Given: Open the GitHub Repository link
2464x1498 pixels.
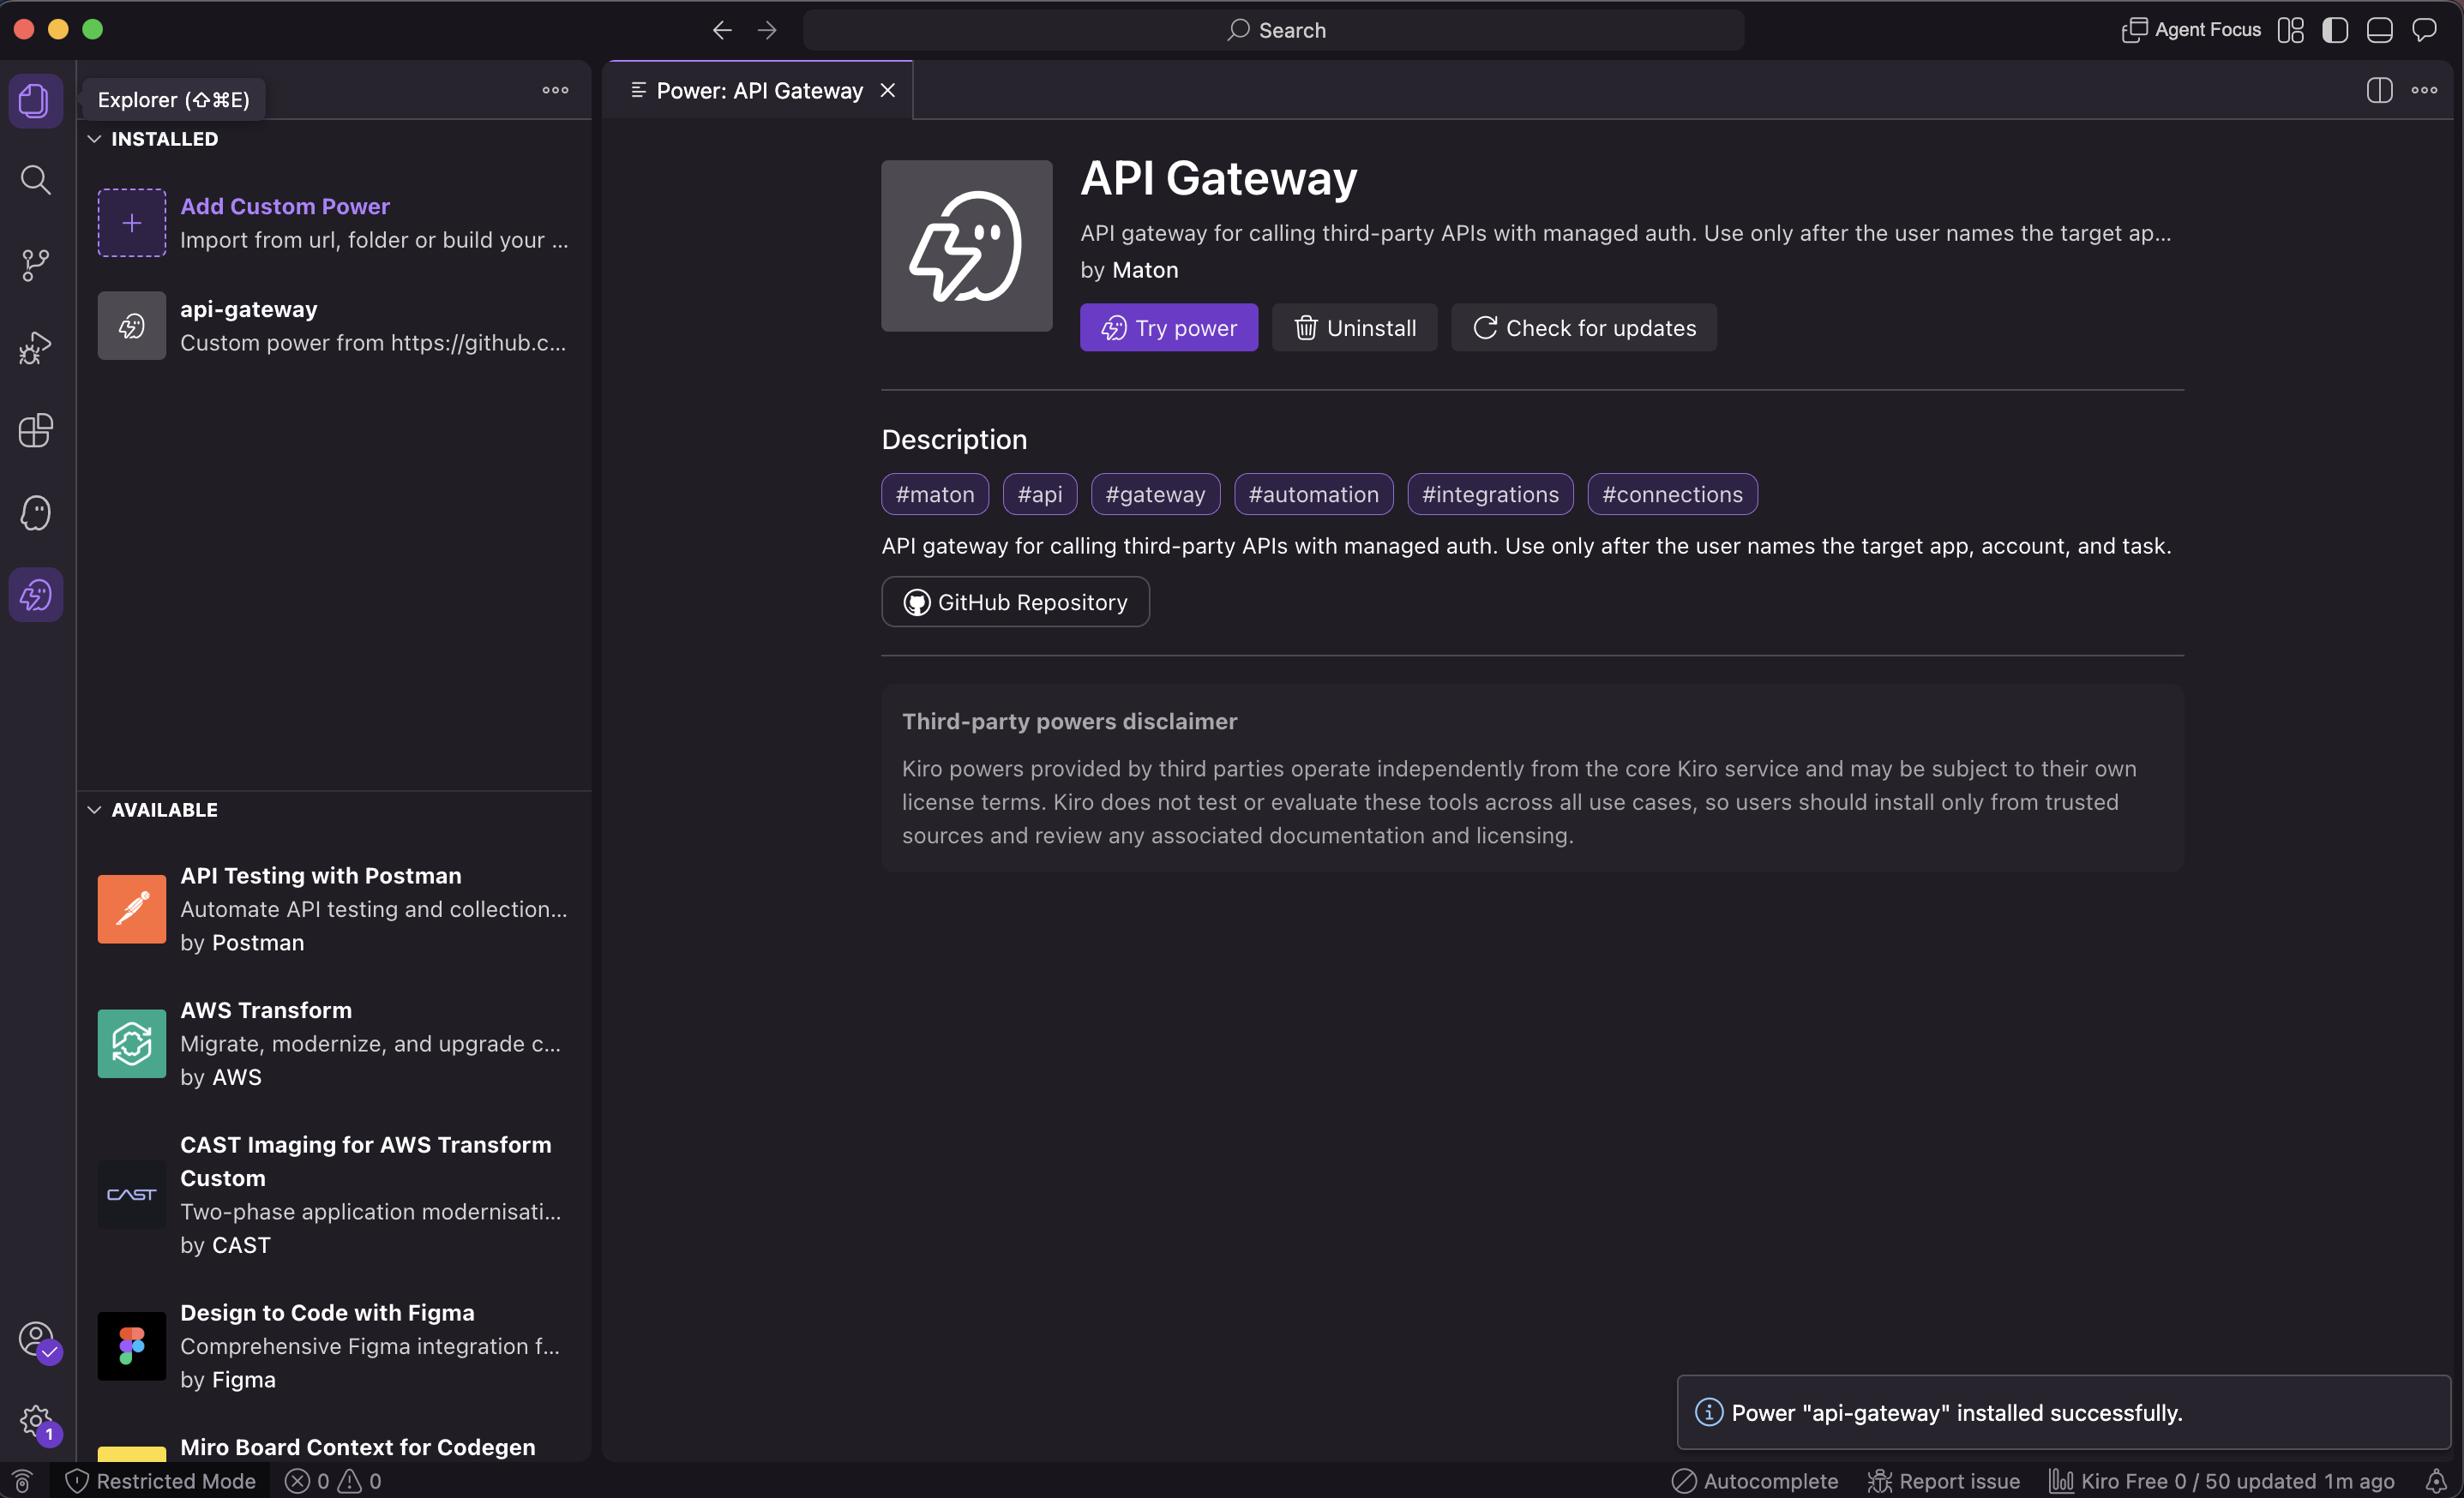Looking at the screenshot, I should coord(1015,602).
